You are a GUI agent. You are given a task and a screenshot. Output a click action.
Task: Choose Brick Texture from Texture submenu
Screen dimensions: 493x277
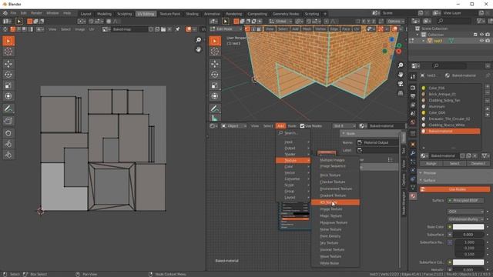pyautogui.click(x=335, y=175)
